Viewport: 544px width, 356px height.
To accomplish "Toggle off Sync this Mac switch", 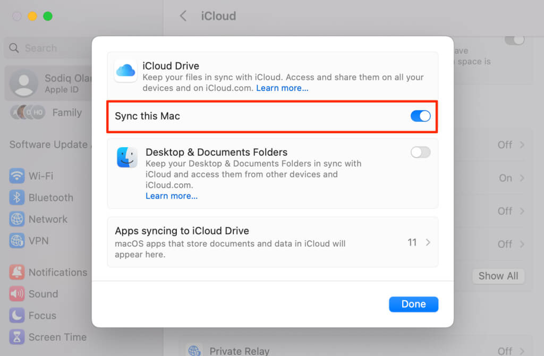I will coord(421,116).
